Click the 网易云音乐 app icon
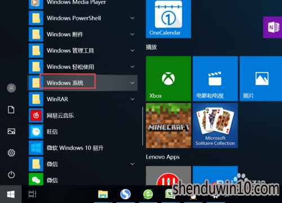This screenshot has width=282, height=203. pos(36,115)
